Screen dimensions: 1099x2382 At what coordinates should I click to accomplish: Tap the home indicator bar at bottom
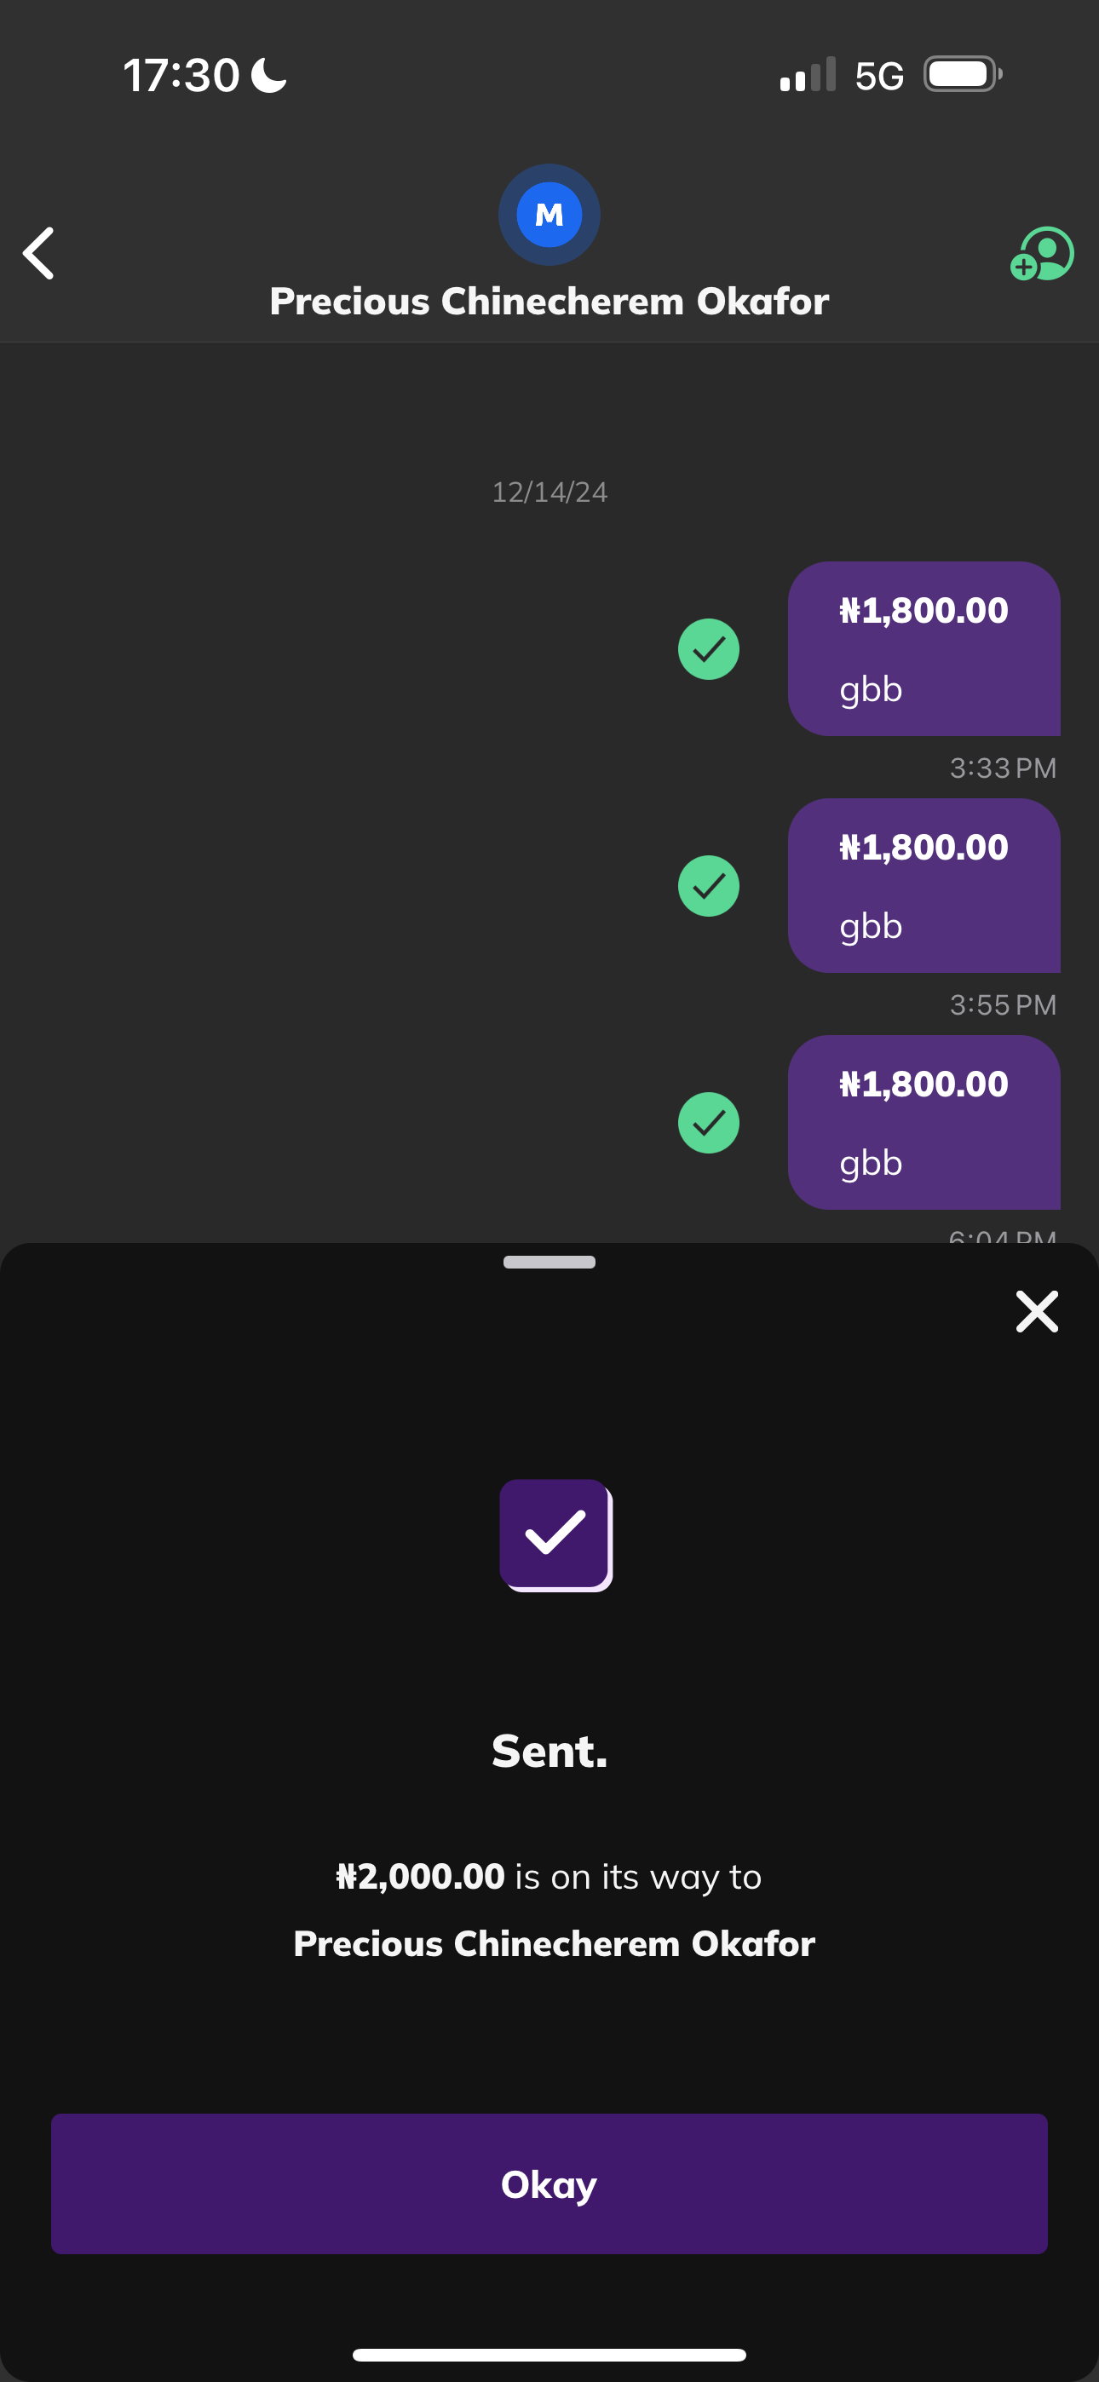tap(549, 2354)
